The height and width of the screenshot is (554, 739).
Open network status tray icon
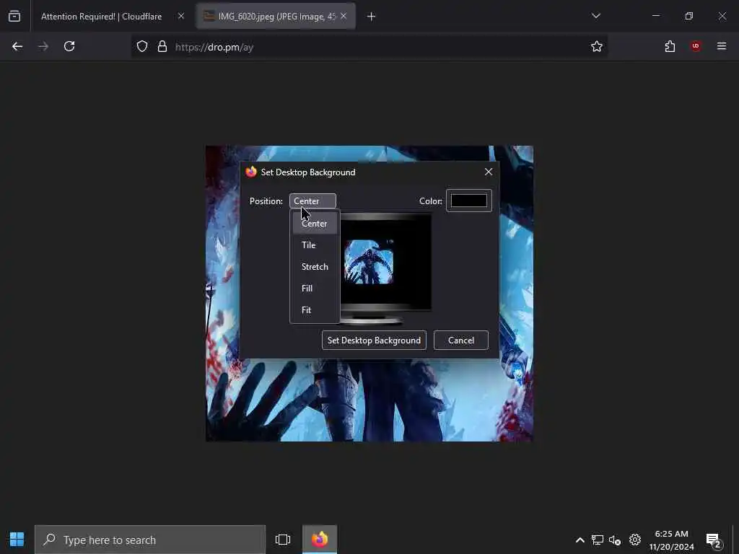[x=598, y=540]
